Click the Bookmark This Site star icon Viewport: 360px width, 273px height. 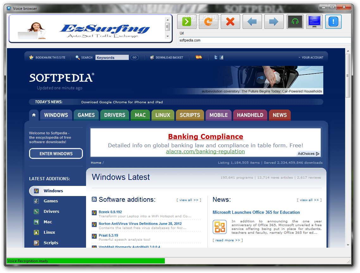click(x=31, y=57)
